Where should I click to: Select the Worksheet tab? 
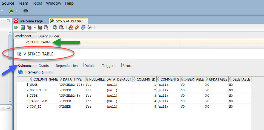(23, 36)
